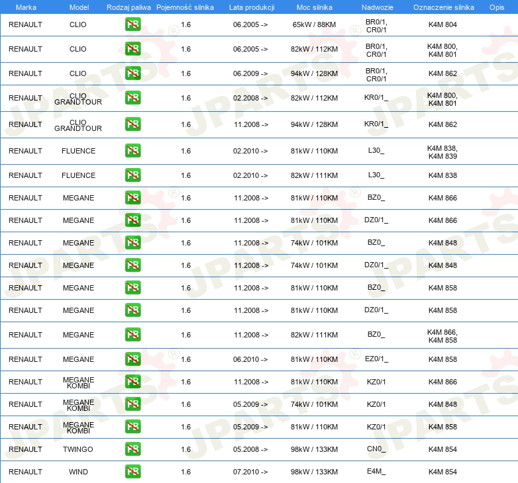
Task: Click the fuel icon for CLIO GRANDTOUR 82kW row
Action: pos(132,98)
